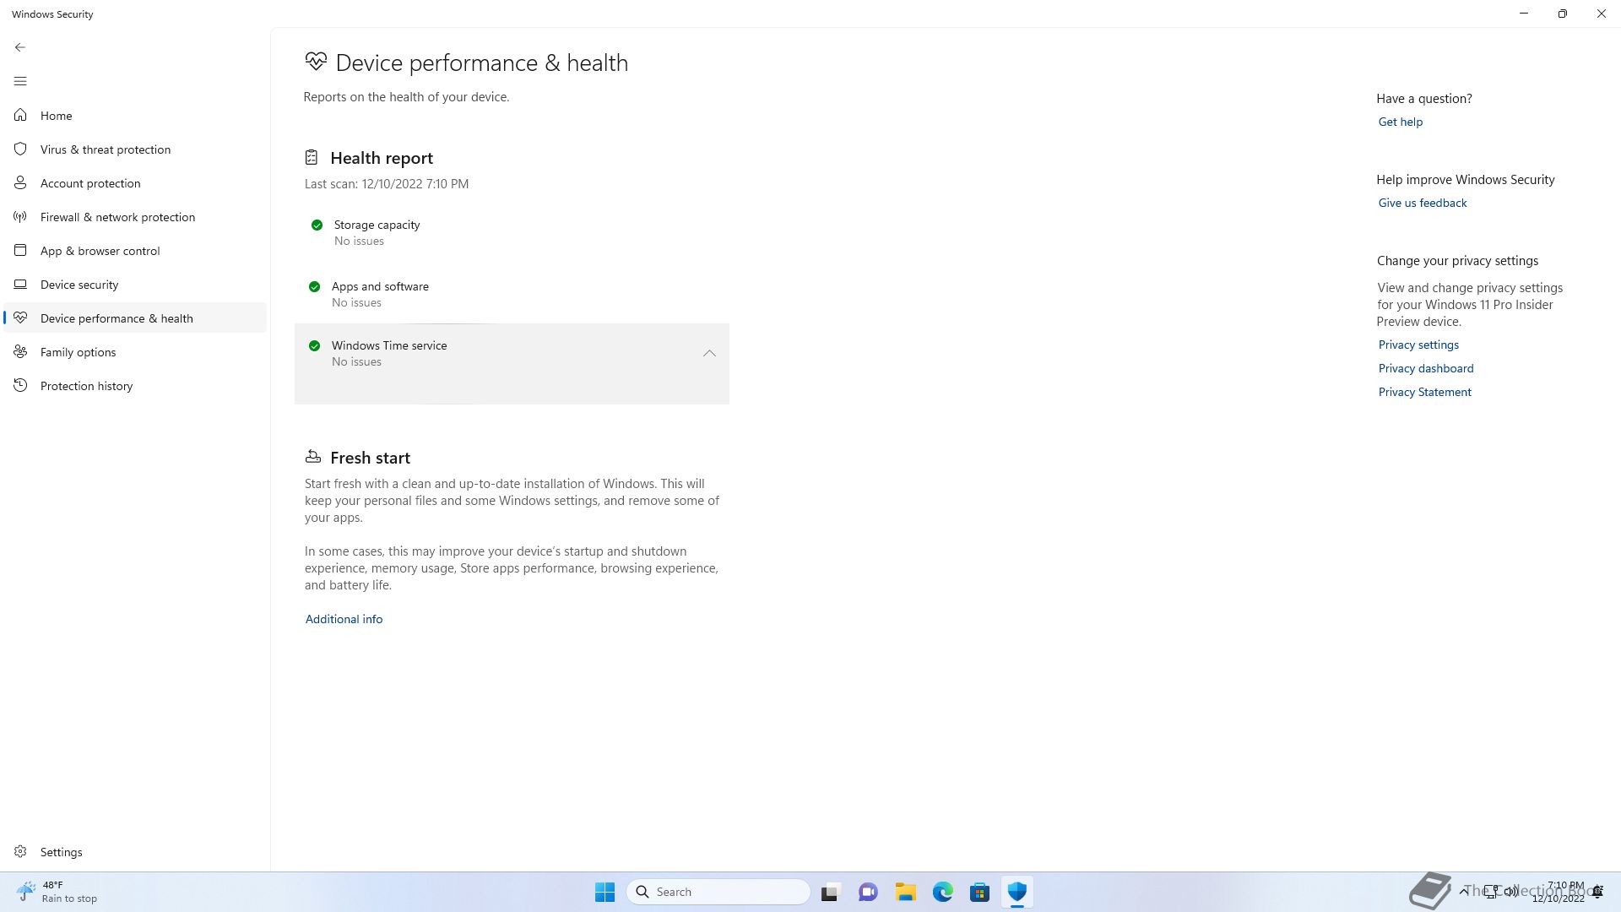Click the Protection history clock icon
Viewport: 1621px width, 912px height.
tap(20, 385)
